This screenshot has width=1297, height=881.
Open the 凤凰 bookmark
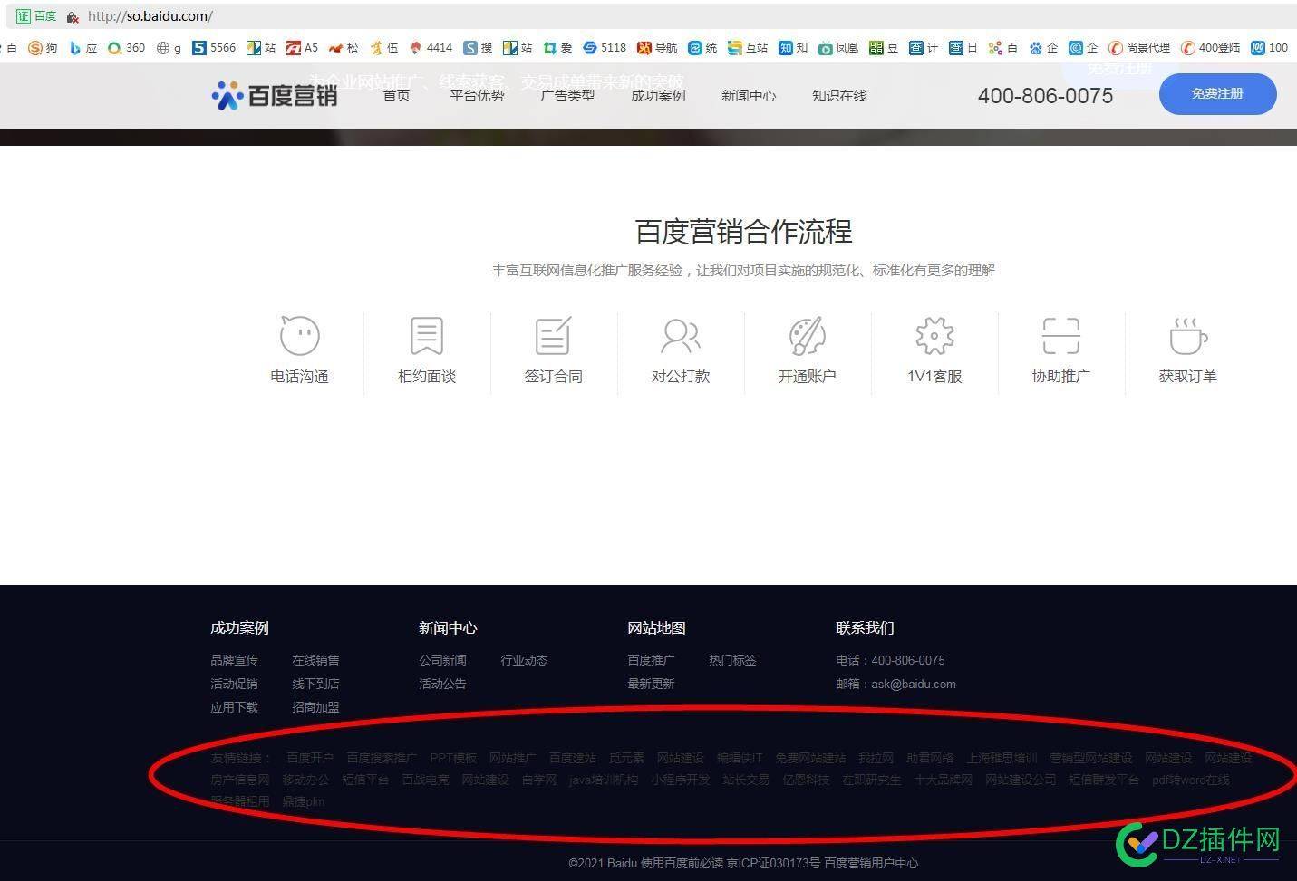pos(838,48)
